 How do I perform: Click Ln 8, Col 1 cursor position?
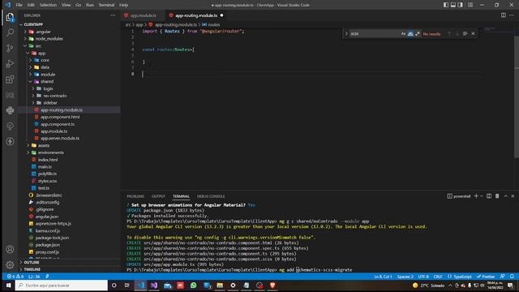[383, 277]
